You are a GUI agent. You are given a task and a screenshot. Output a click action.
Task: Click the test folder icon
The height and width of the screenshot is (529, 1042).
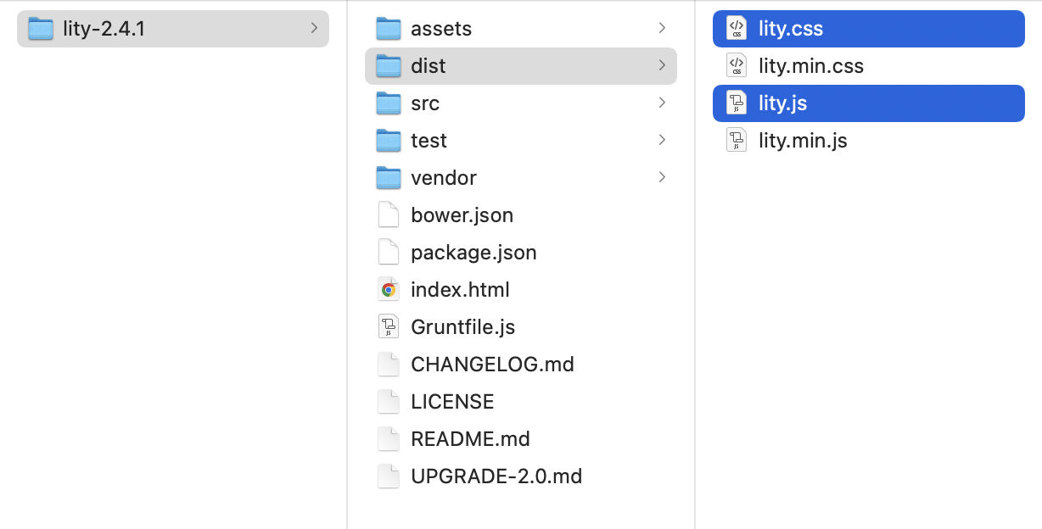pyautogui.click(x=389, y=141)
